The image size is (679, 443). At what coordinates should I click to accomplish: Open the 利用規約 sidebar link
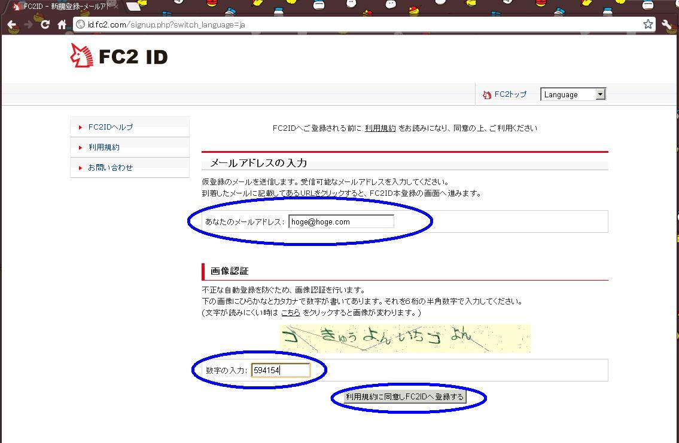point(104,147)
